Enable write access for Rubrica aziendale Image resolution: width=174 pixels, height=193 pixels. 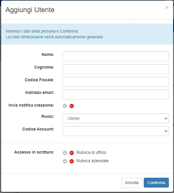pos(65,161)
